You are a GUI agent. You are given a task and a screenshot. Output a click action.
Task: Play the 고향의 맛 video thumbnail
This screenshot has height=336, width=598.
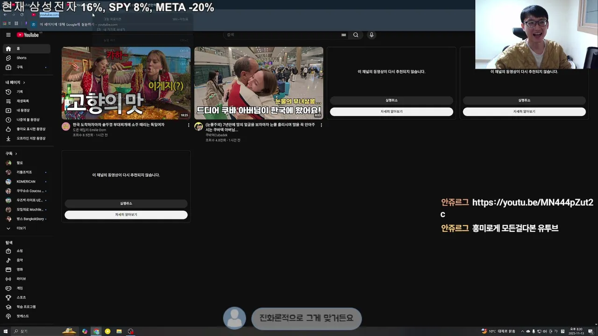[126, 83]
